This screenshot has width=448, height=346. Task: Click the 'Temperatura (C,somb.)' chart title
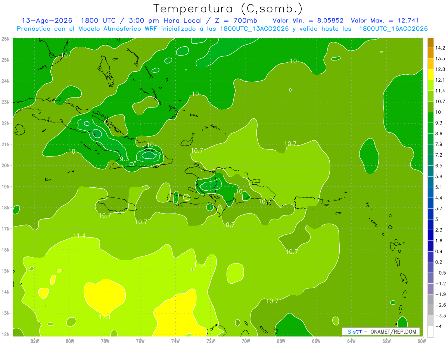[228, 9]
